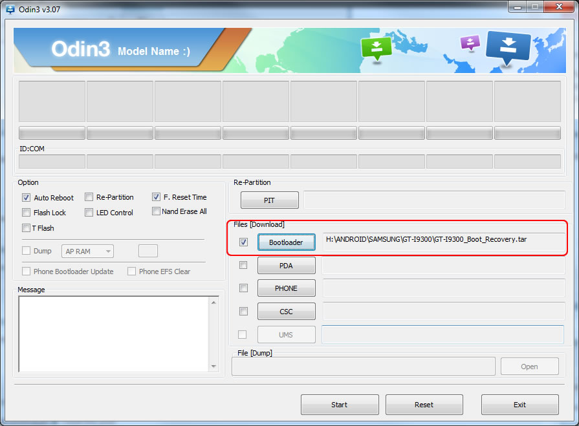This screenshot has width=579, height=426.
Task: Click the Message box scroll down arrow
Action: click(x=213, y=367)
